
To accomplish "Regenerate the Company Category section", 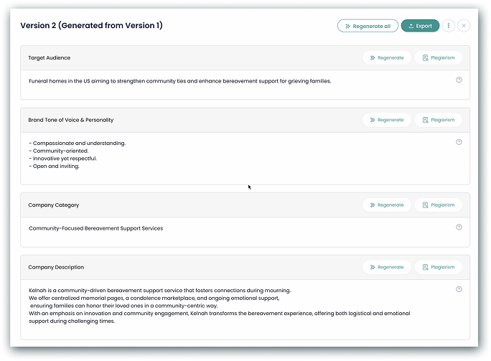I will [x=387, y=205].
